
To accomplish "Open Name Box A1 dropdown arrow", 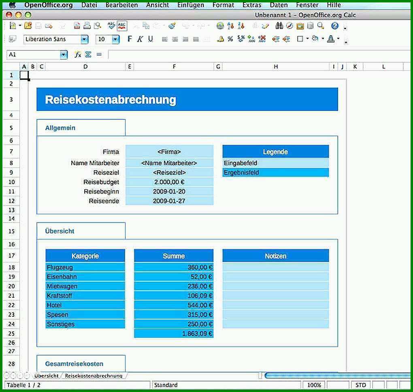I will click(63, 55).
